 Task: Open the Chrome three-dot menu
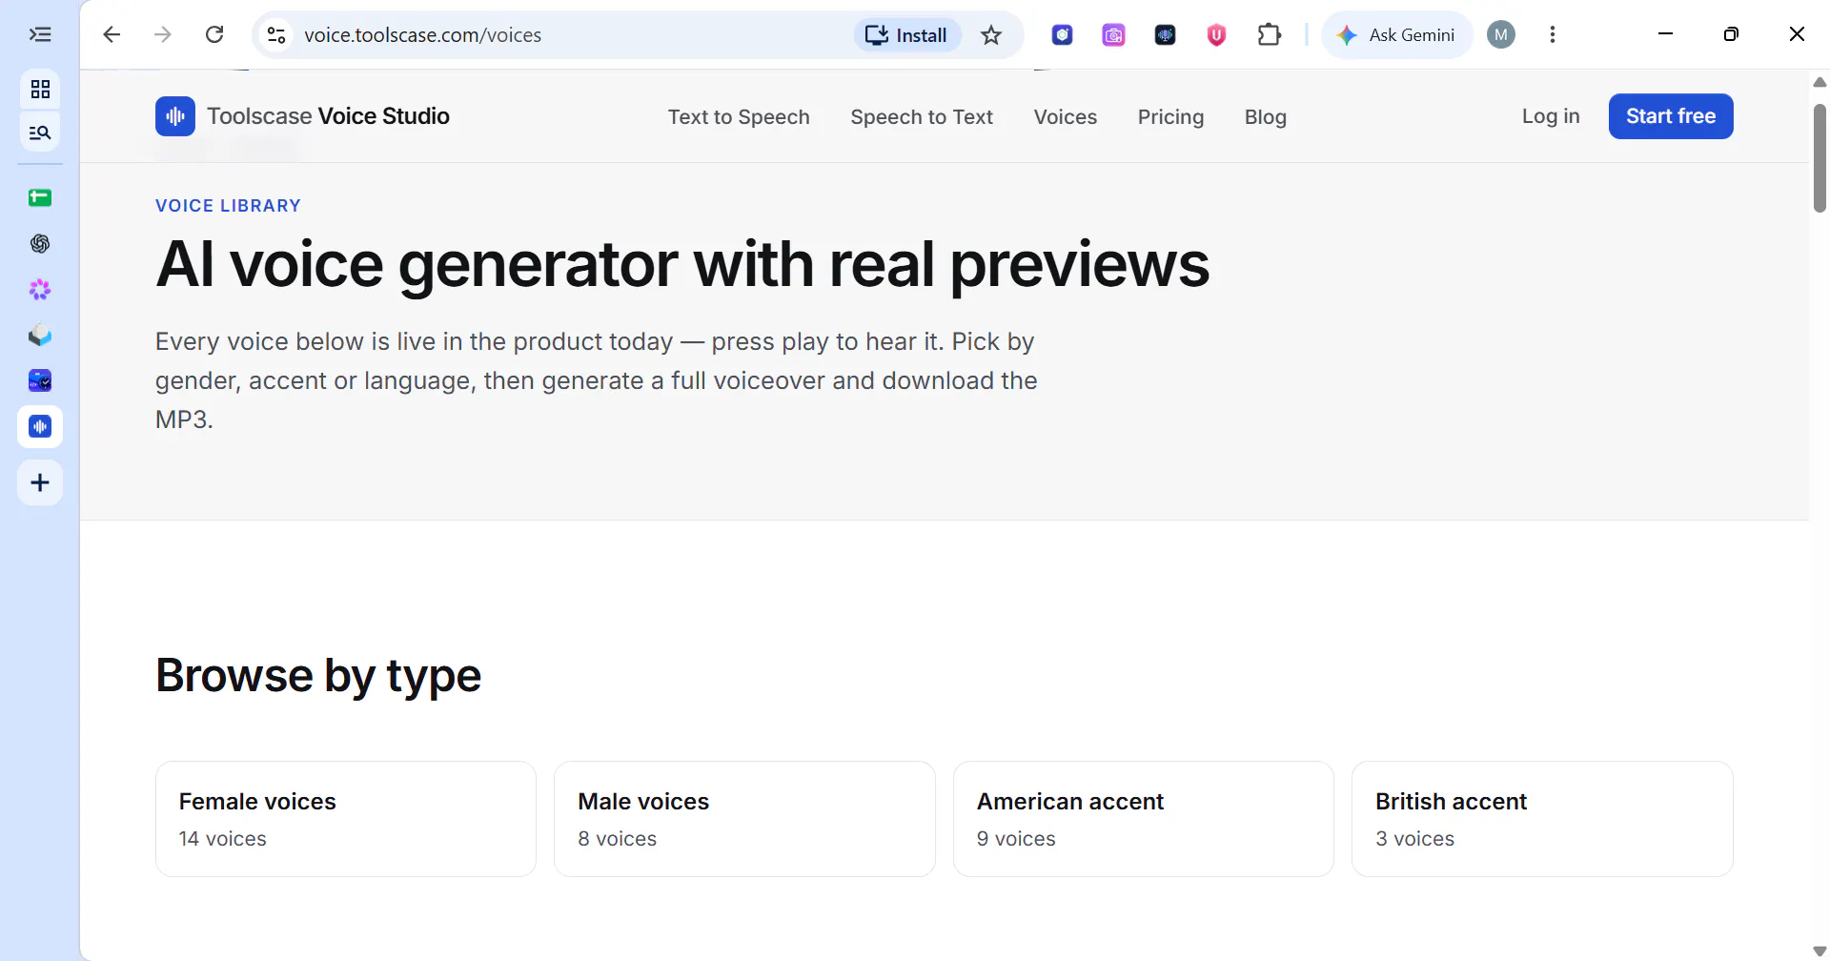point(1553,35)
